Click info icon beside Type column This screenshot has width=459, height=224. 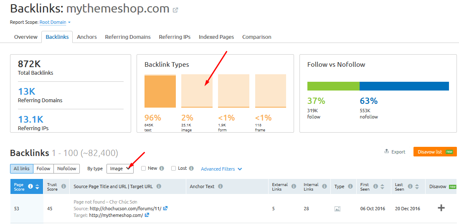click(x=350, y=186)
